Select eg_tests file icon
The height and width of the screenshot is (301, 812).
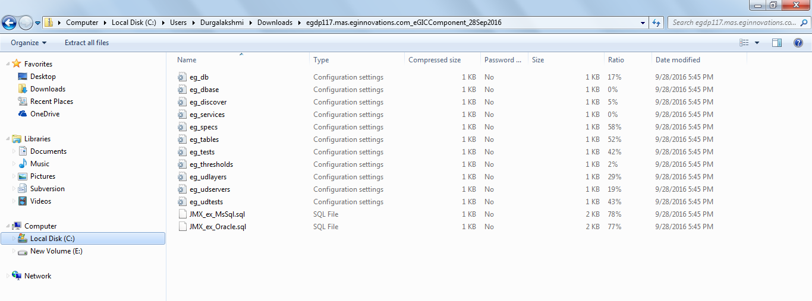(182, 152)
